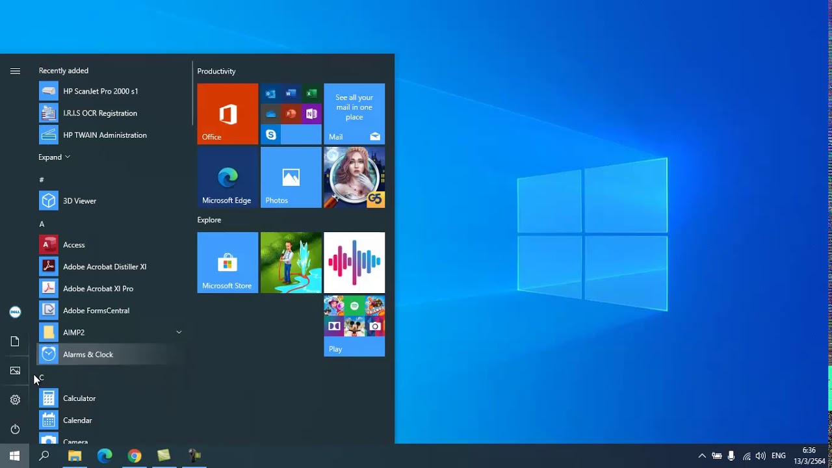Click the Explore group heading
The width and height of the screenshot is (832, 468).
pos(209,220)
